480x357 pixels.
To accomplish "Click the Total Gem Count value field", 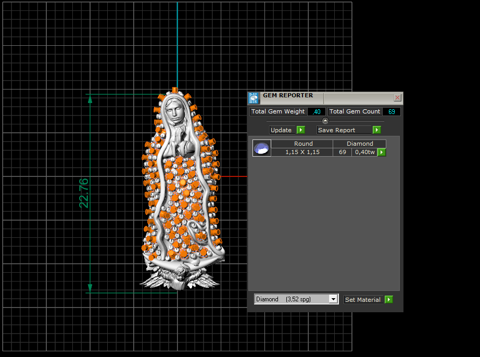I will click(x=391, y=112).
